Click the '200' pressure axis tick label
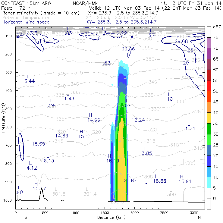This screenshot has width=223, height=223. (8, 54)
